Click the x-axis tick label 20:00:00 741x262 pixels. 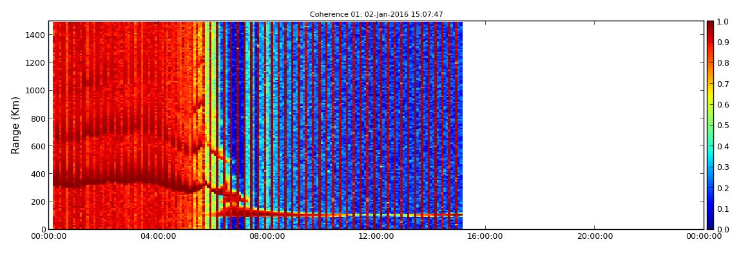coord(595,236)
